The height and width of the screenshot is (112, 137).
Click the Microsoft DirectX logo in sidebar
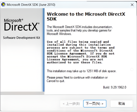click(22, 25)
